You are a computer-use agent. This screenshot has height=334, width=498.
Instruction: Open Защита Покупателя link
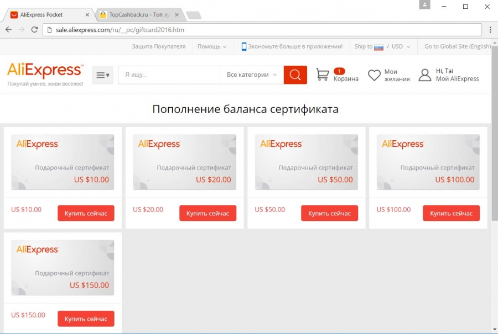coord(158,46)
